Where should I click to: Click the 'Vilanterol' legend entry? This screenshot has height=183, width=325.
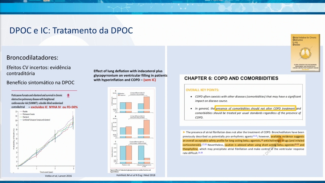25,117
